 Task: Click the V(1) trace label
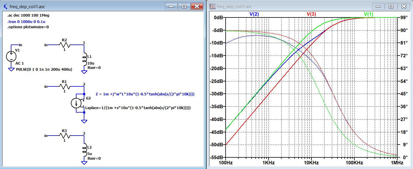click(368, 14)
